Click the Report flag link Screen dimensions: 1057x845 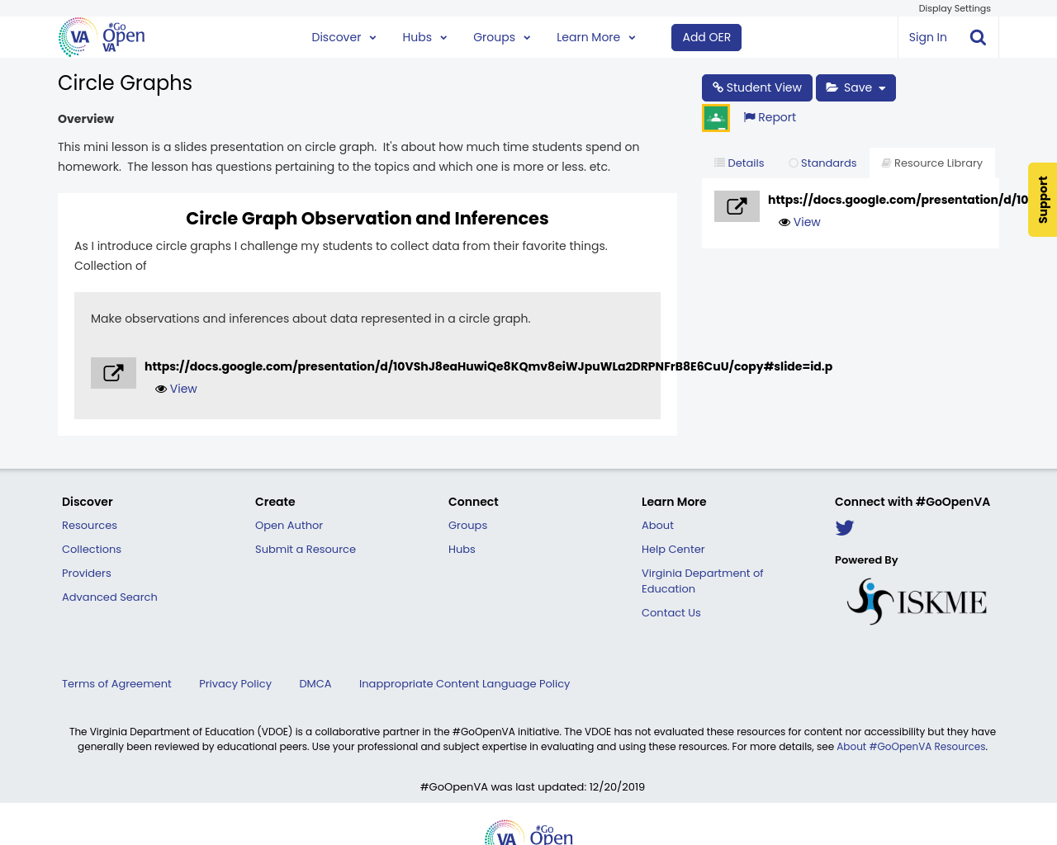pos(770,117)
